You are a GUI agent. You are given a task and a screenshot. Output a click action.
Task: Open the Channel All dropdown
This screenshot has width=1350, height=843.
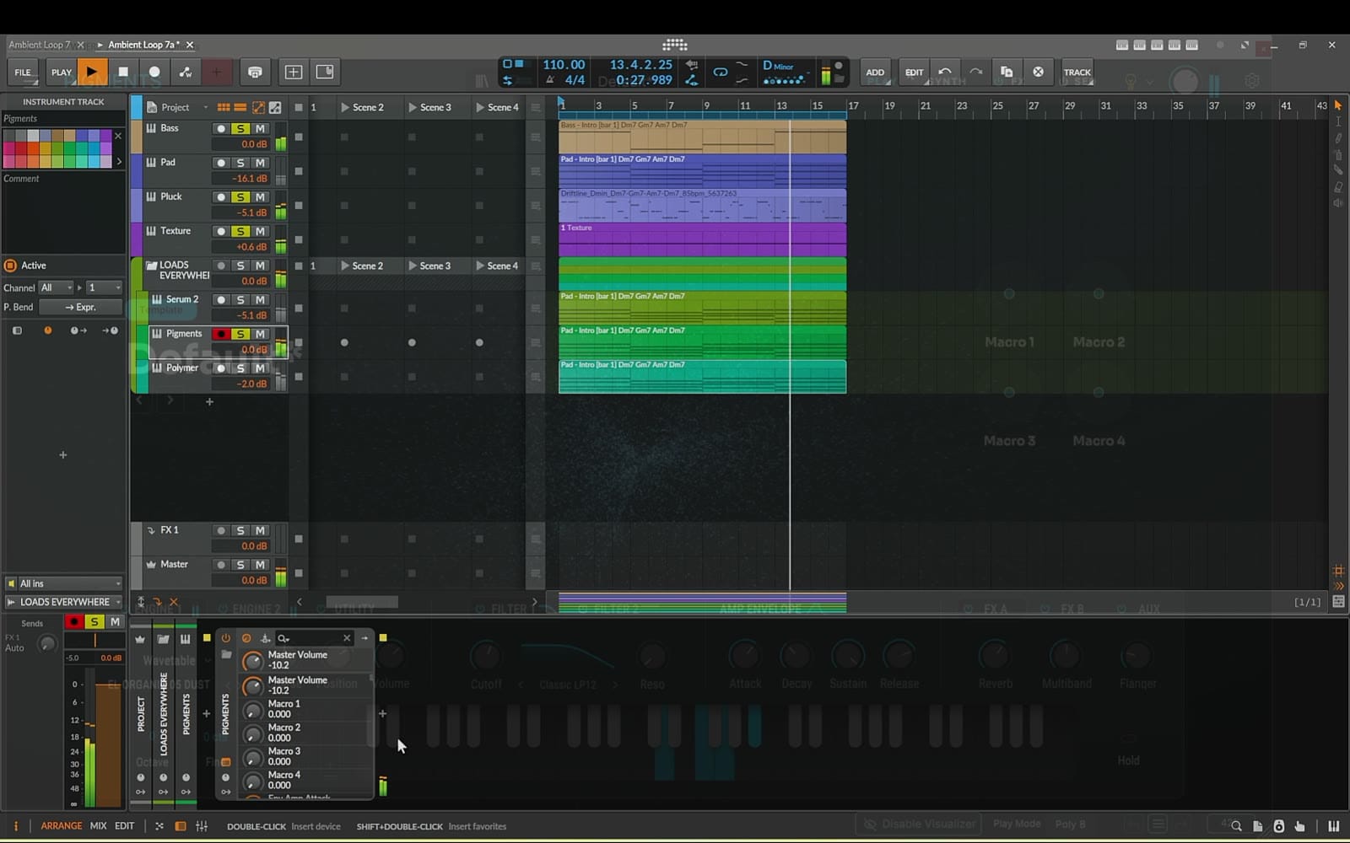click(x=57, y=287)
